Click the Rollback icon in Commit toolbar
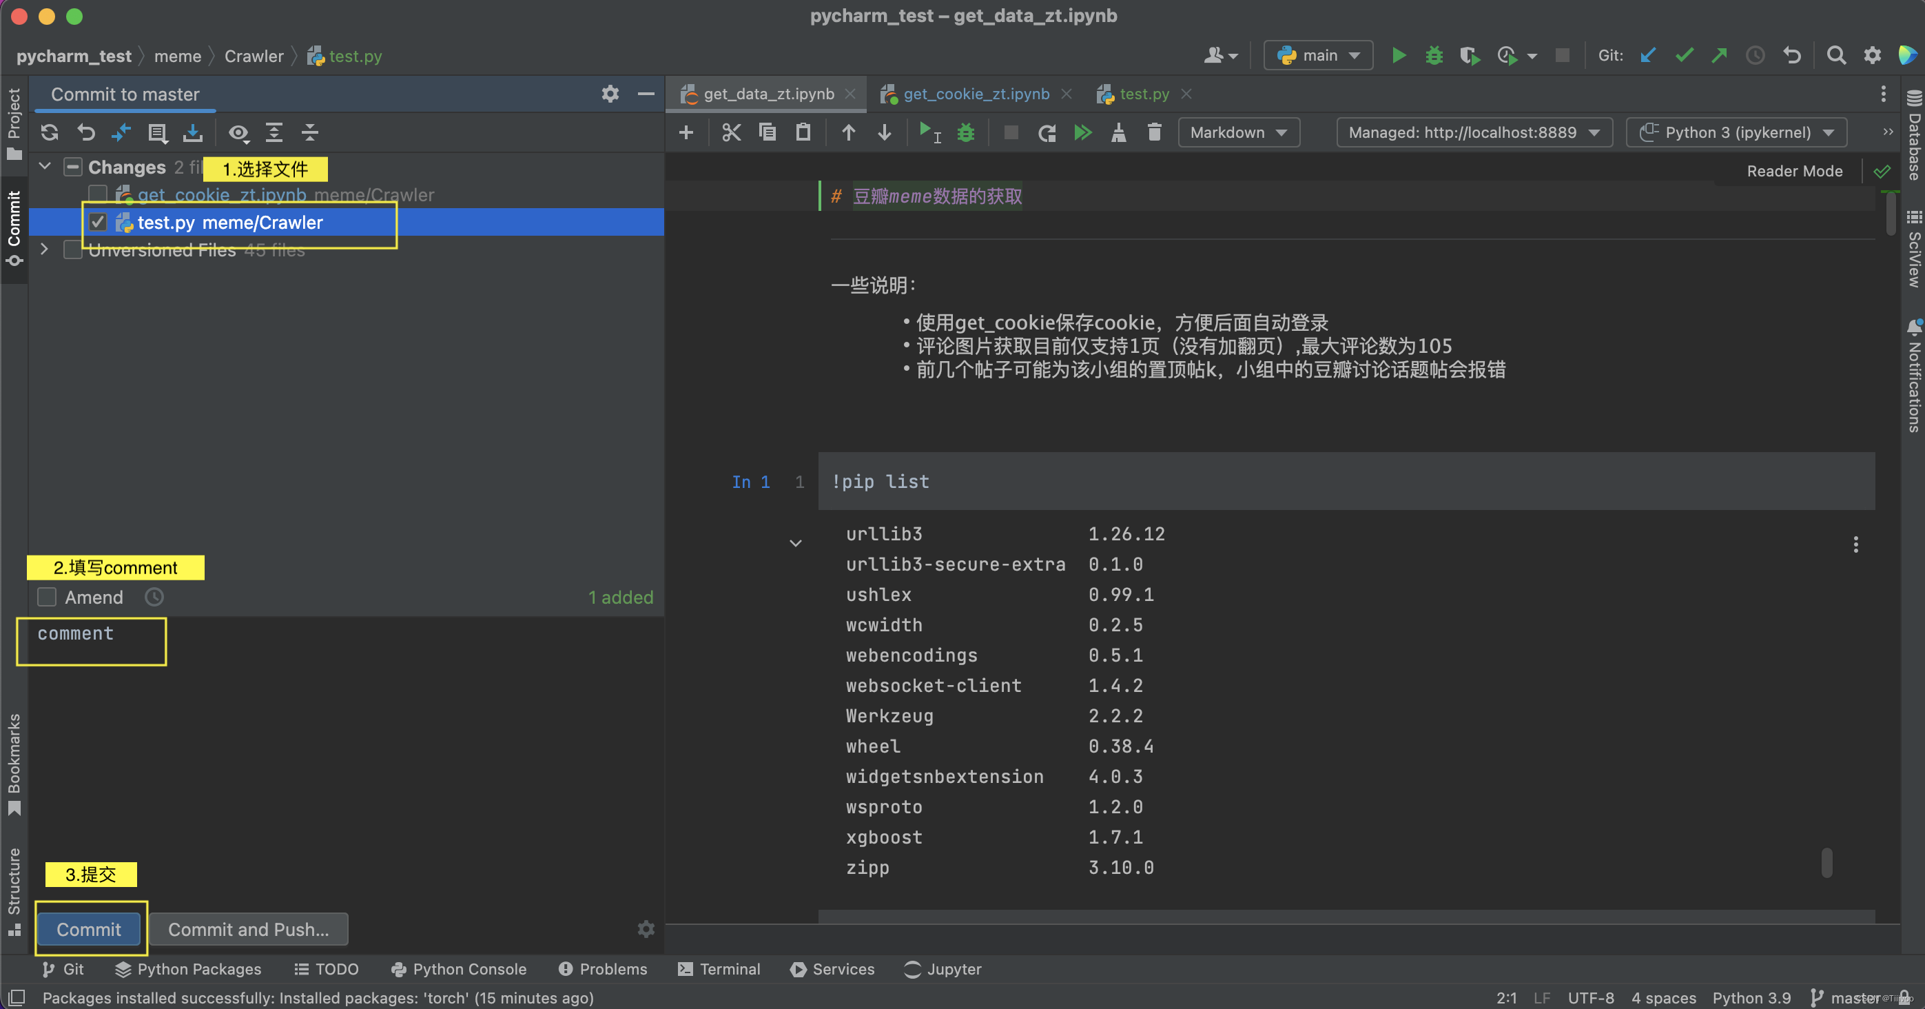Screen dimensions: 1925x1009 click(86, 133)
